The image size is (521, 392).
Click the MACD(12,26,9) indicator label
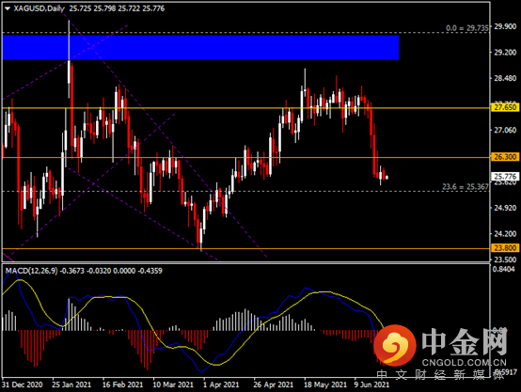pyautogui.click(x=32, y=271)
